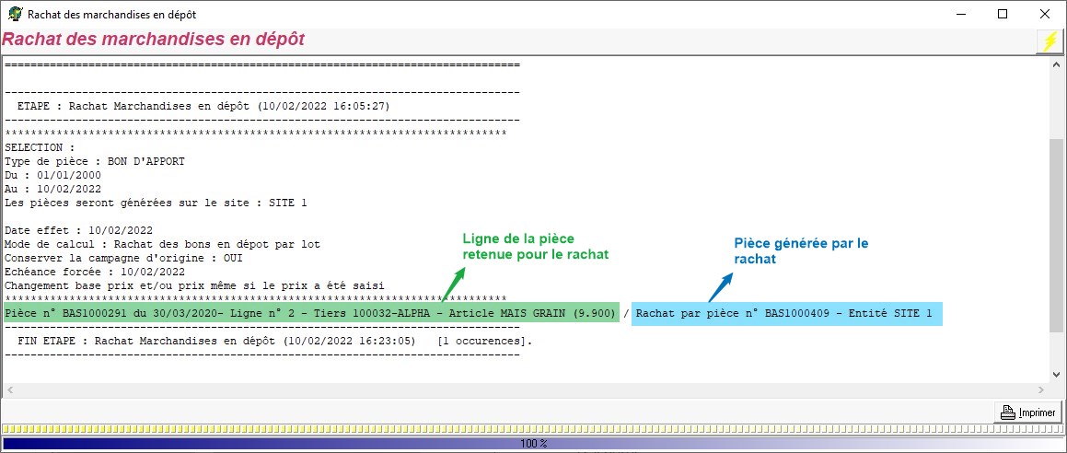Click the blue 100 % progress bar

532,443
